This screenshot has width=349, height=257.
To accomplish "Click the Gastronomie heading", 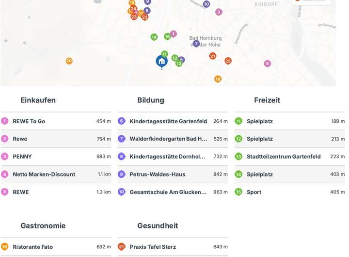I will 43,226.
